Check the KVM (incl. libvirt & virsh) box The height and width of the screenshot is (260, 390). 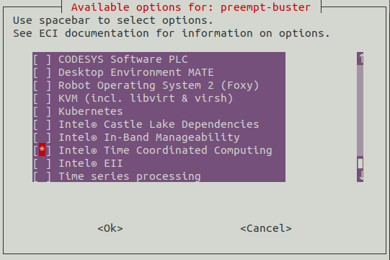click(x=42, y=98)
